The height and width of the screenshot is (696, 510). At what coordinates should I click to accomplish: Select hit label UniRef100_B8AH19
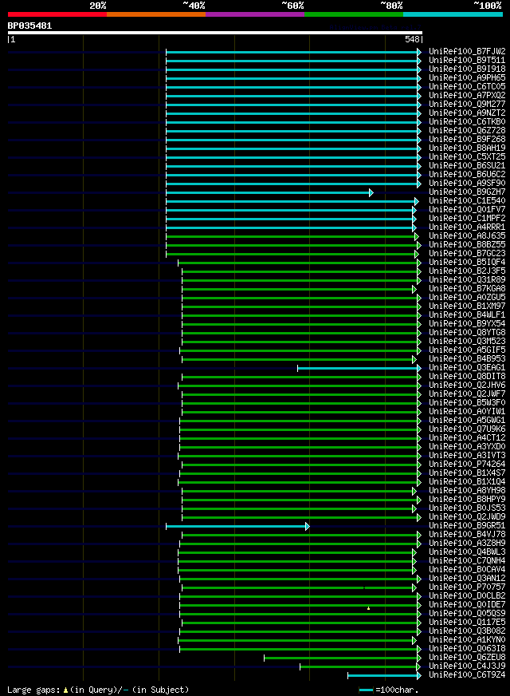point(467,148)
